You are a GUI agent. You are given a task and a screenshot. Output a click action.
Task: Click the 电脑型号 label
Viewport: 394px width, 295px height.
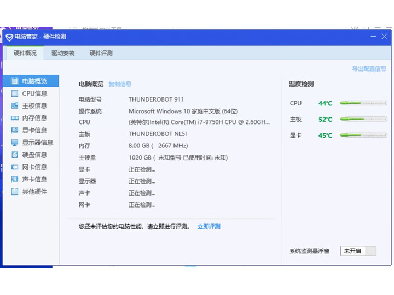pyautogui.click(x=90, y=99)
